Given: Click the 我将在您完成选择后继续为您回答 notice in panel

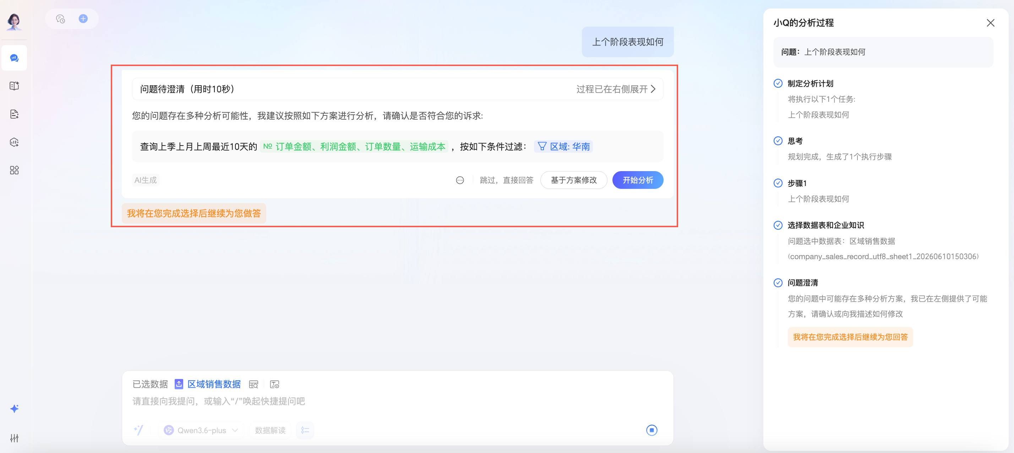Looking at the screenshot, I should [850, 337].
